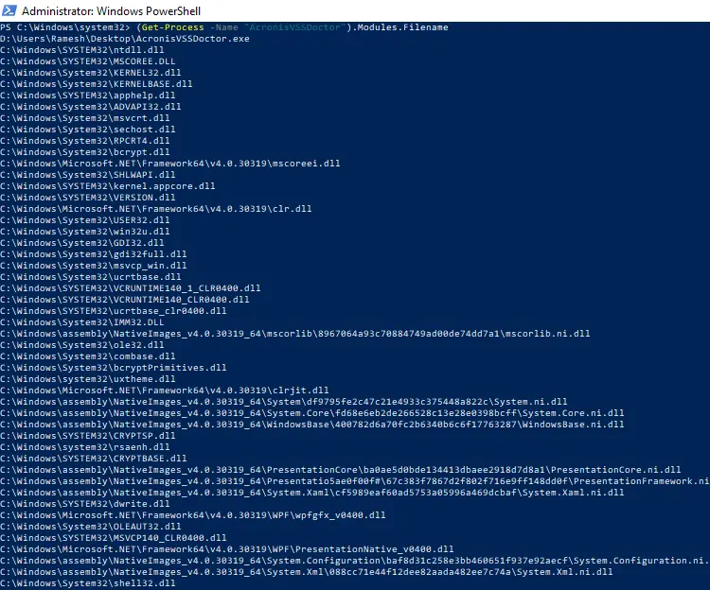Click the ntdll.dll output line
This screenshot has width=710, height=590.
82,50
